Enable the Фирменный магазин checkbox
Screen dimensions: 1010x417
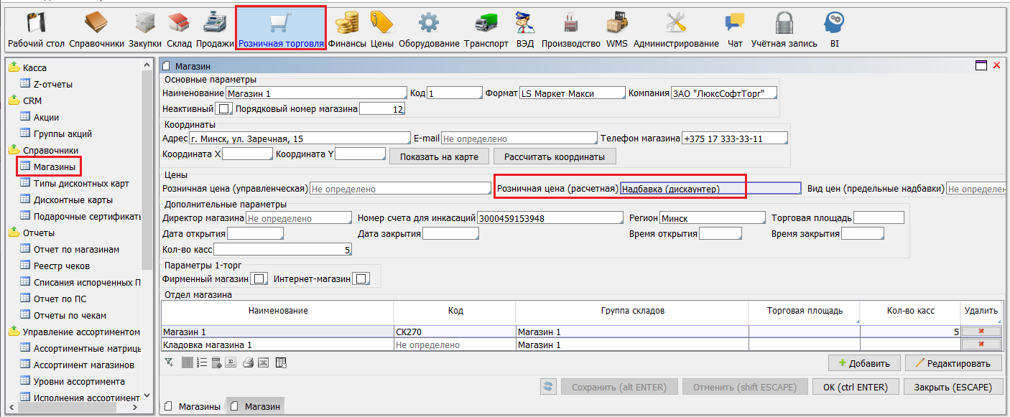259,278
